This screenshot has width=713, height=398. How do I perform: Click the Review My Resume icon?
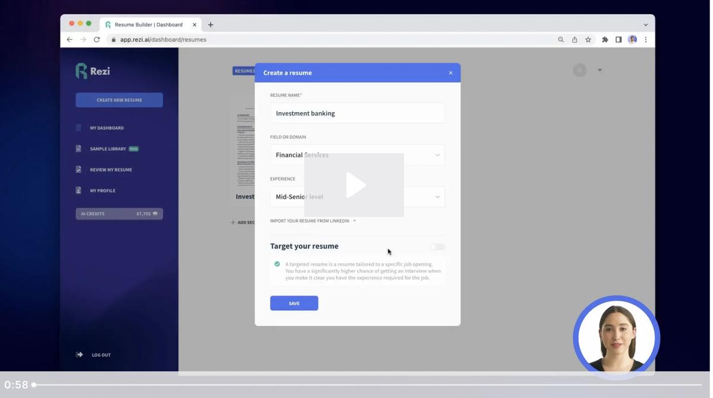coord(78,170)
